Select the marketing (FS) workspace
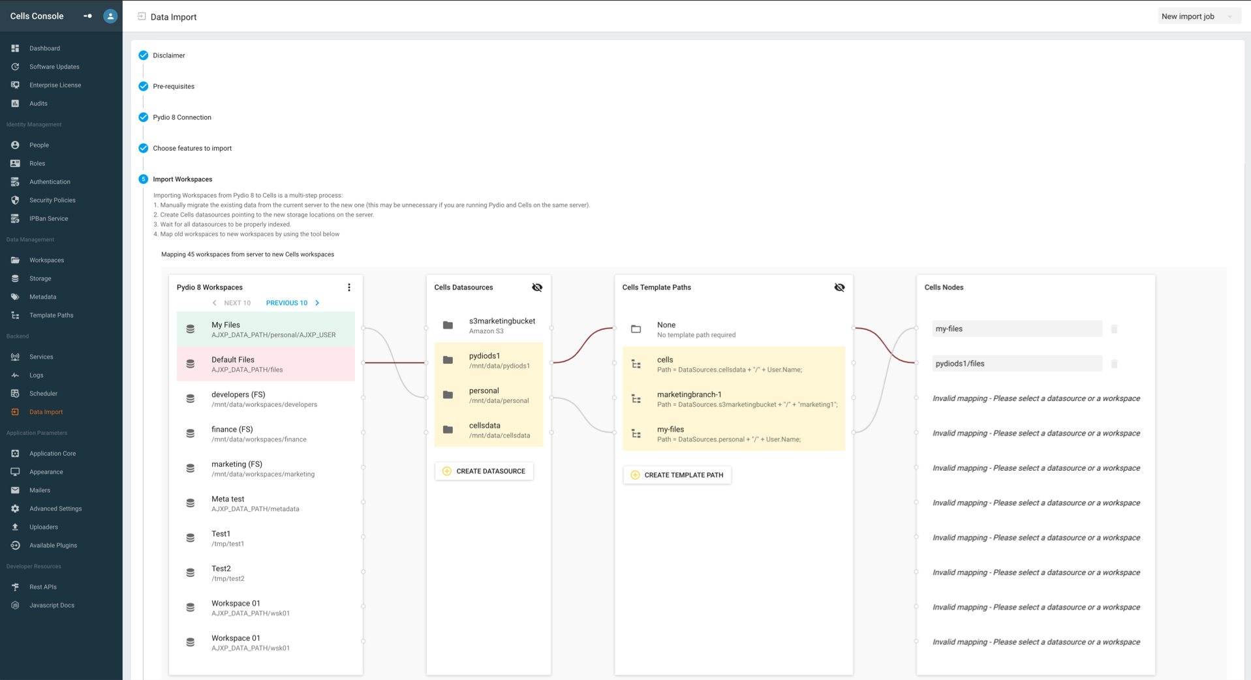Viewport: 1251px width, 680px height. [x=266, y=469]
